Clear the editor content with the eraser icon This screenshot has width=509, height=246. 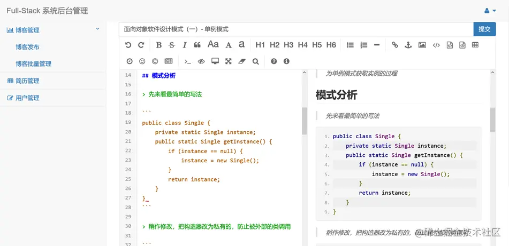point(242,61)
